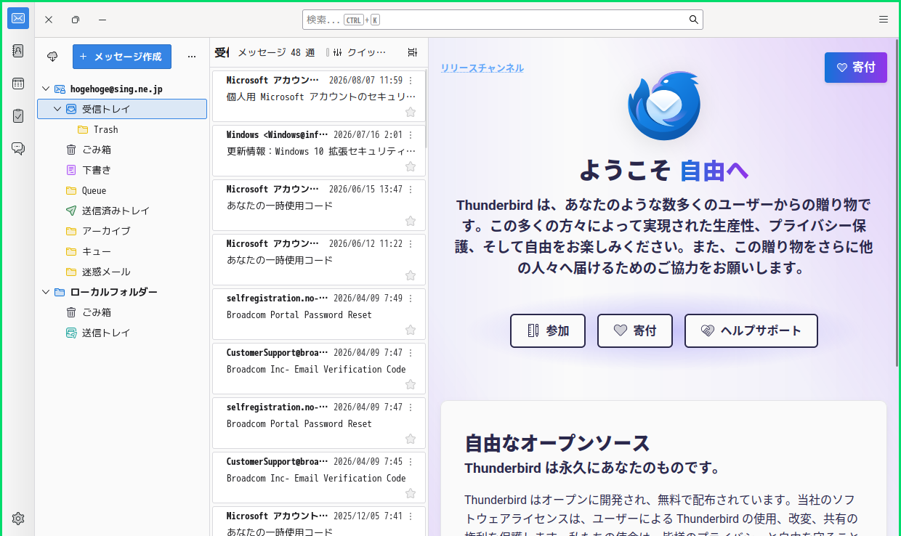901x536 pixels.
Task: Click the Thunderbird logo image
Action: (x=664, y=106)
